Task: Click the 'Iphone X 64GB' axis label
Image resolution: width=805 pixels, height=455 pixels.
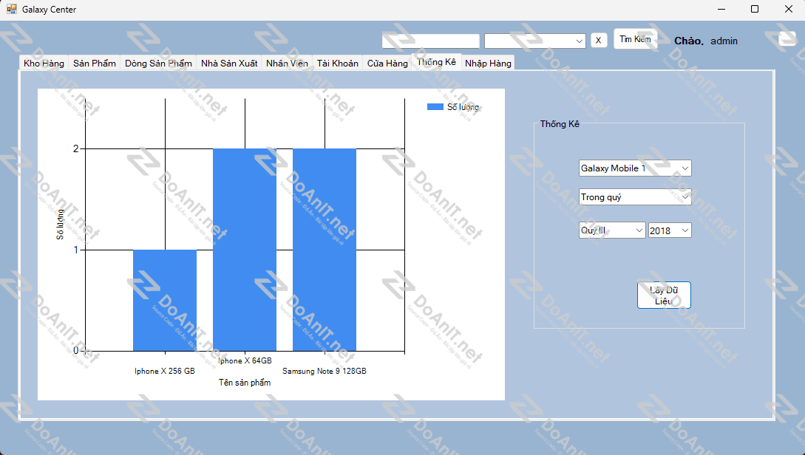Action: point(245,360)
